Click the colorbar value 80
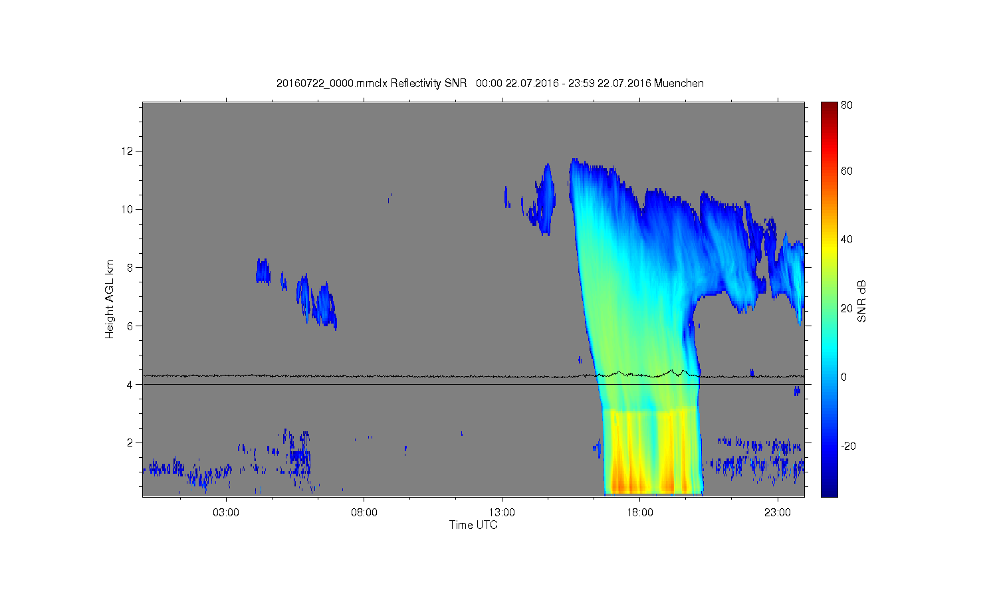The image size is (997, 598). (x=847, y=105)
